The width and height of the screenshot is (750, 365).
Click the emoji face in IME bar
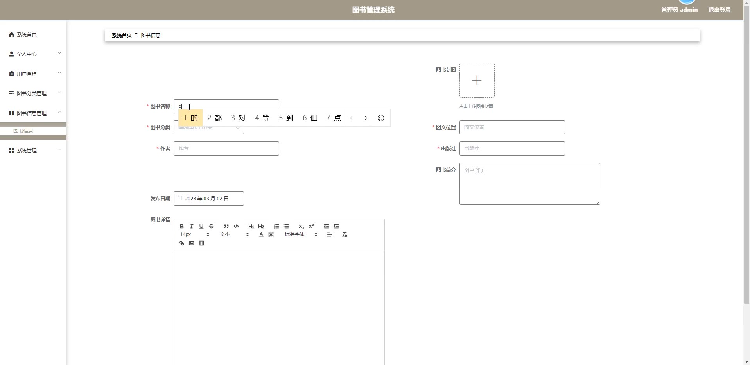coord(380,118)
